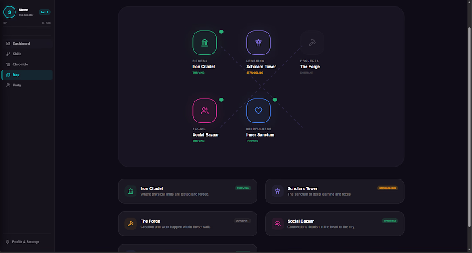This screenshot has width=472, height=253.
Task: Click the Dashboard grid icon
Action: pyautogui.click(x=8, y=44)
